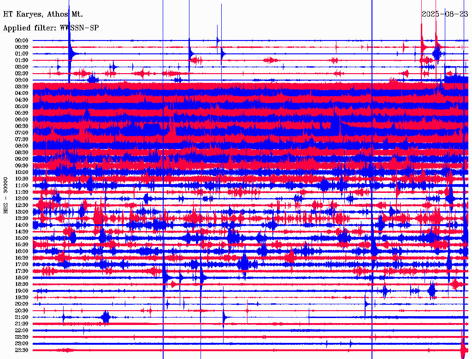Select the 16:30 time row label
472x359 pixels.
pyautogui.click(x=22, y=258)
